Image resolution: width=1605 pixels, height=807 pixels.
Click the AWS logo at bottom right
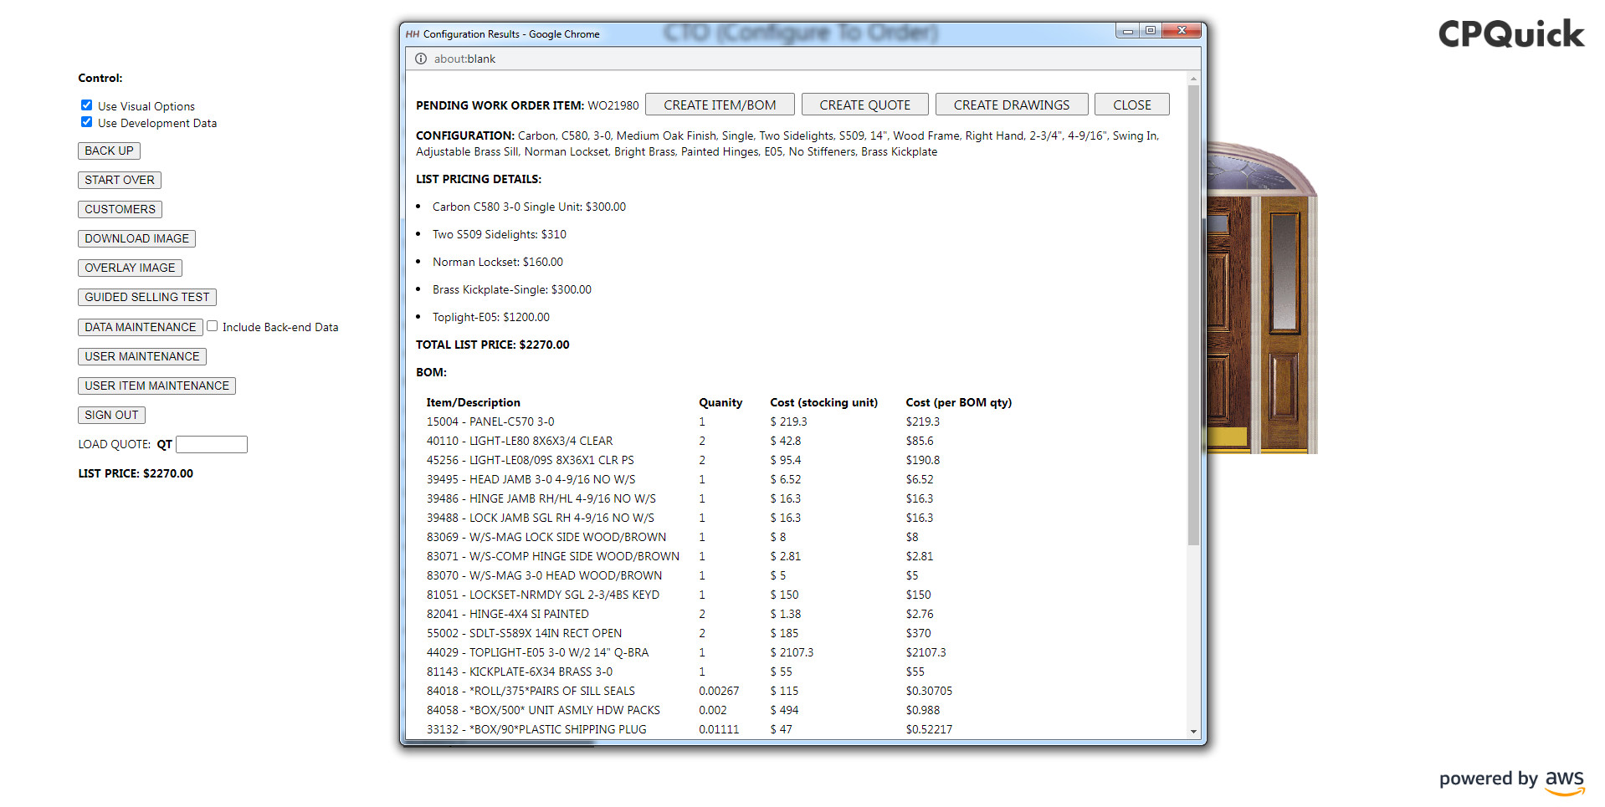[x=1563, y=780]
